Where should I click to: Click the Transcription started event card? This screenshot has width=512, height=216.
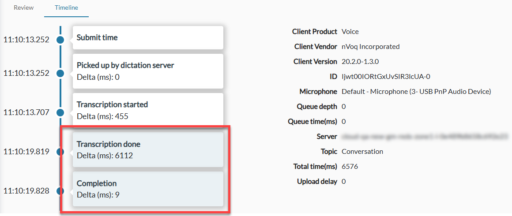pos(148,110)
